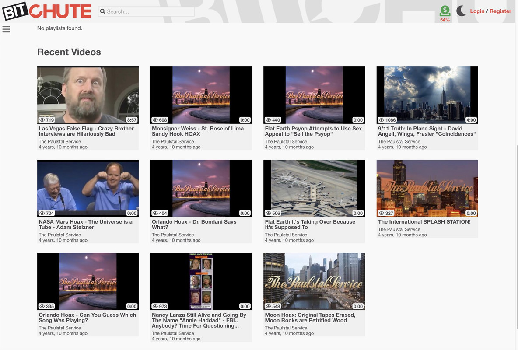The width and height of the screenshot is (518, 350).
Task: Click the BitChute logo
Action: pyautogui.click(x=46, y=11)
